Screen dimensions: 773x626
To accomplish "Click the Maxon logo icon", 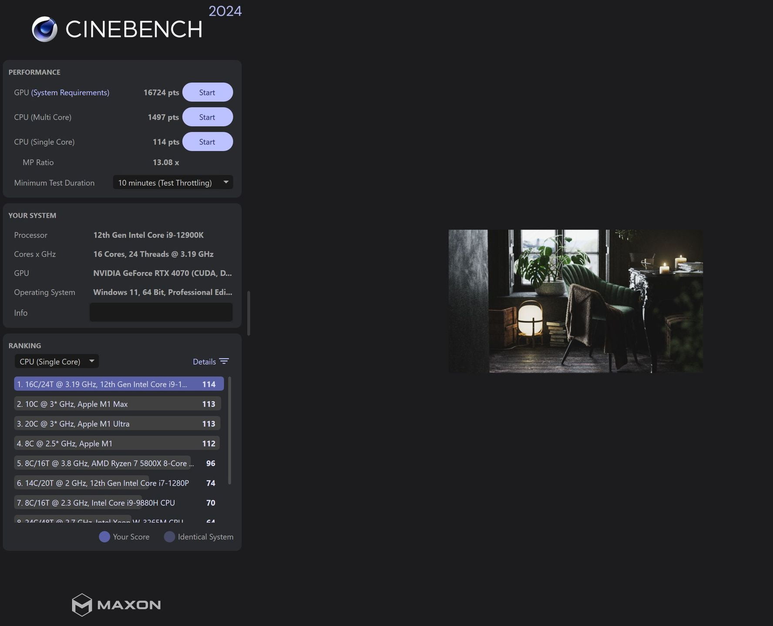I will pos(82,605).
